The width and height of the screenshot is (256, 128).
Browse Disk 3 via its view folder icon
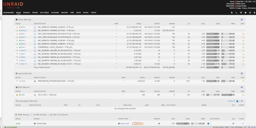[x=243, y=41]
